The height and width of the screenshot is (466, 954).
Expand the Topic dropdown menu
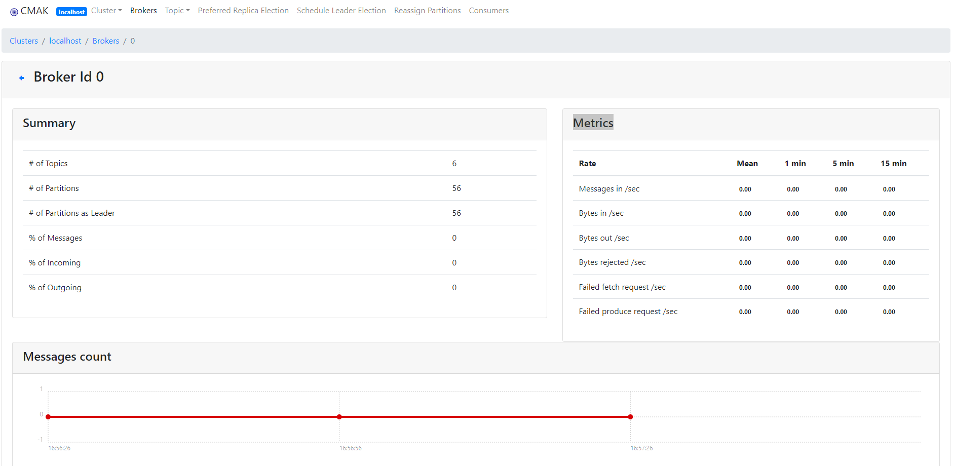click(177, 11)
